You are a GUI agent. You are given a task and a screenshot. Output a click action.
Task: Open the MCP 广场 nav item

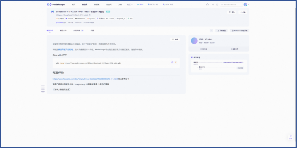click(153, 4)
